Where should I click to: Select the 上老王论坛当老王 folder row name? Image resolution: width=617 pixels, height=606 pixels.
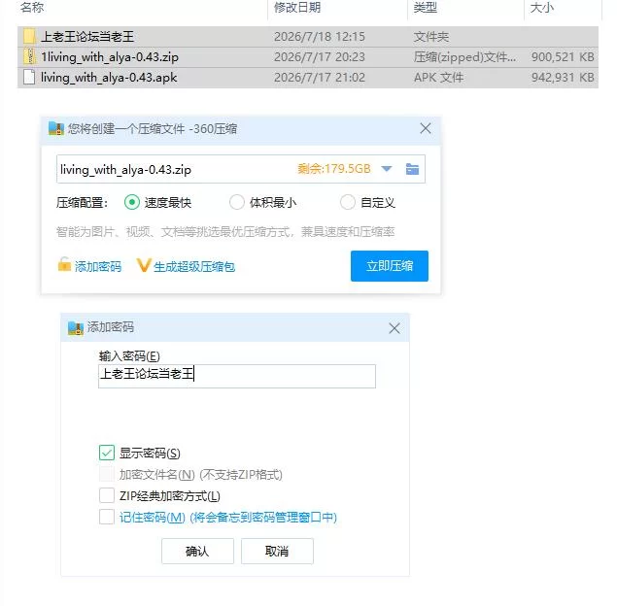pos(87,37)
